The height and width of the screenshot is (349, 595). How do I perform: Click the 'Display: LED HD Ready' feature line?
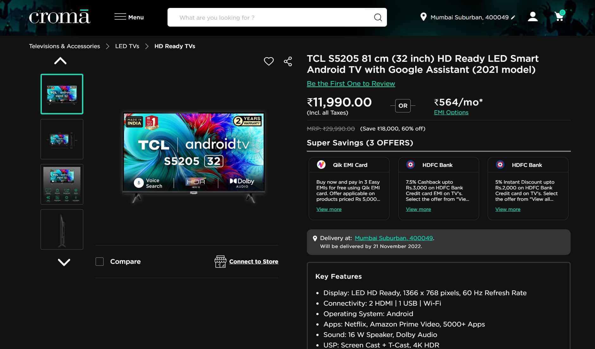(425, 293)
